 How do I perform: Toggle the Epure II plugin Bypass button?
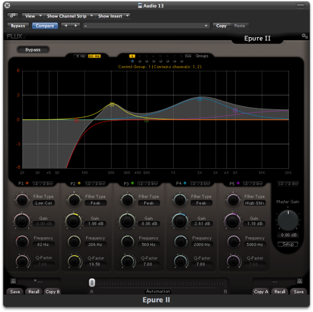coord(33,50)
